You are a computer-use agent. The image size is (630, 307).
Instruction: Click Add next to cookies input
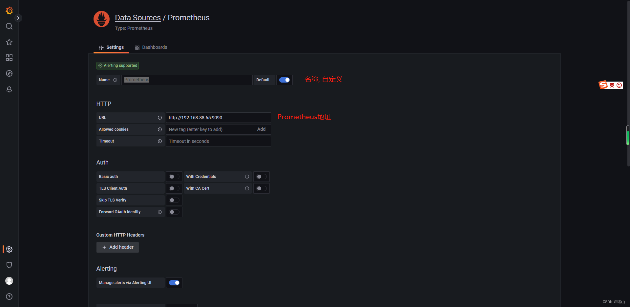[x=262, y=129]
